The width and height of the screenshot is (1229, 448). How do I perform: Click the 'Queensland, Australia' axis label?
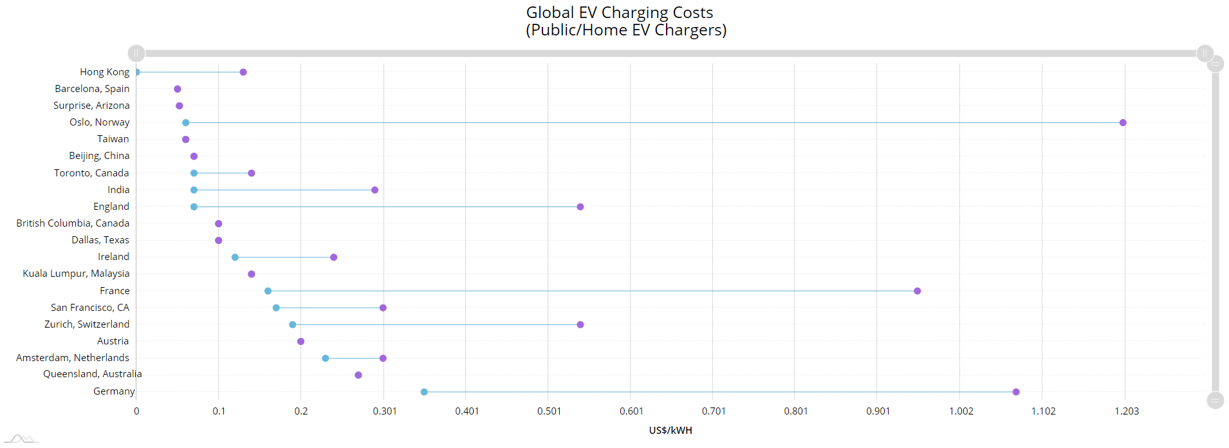pos(93,374)
